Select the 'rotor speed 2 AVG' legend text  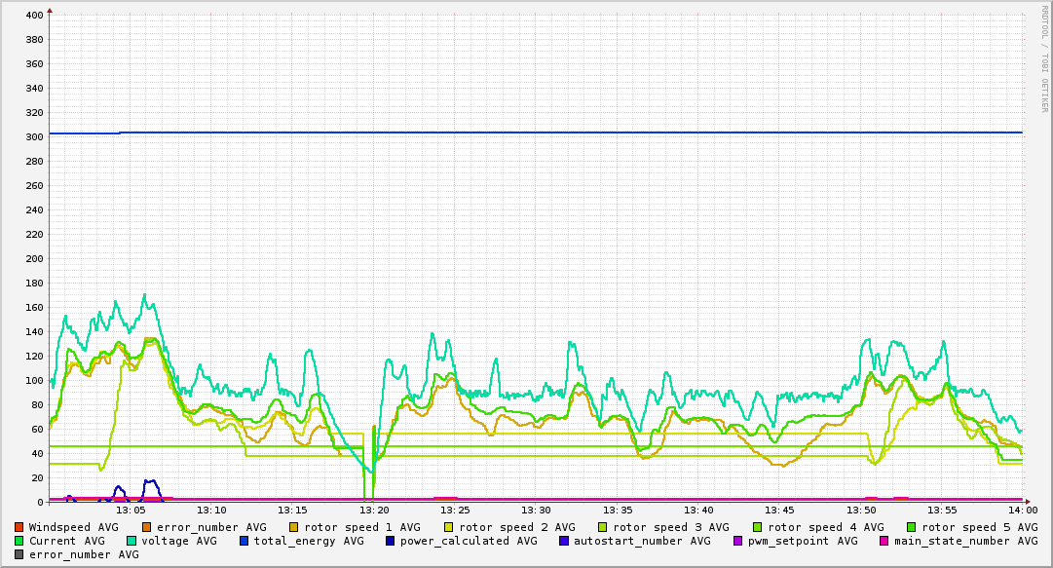click(x=517, y=528)
